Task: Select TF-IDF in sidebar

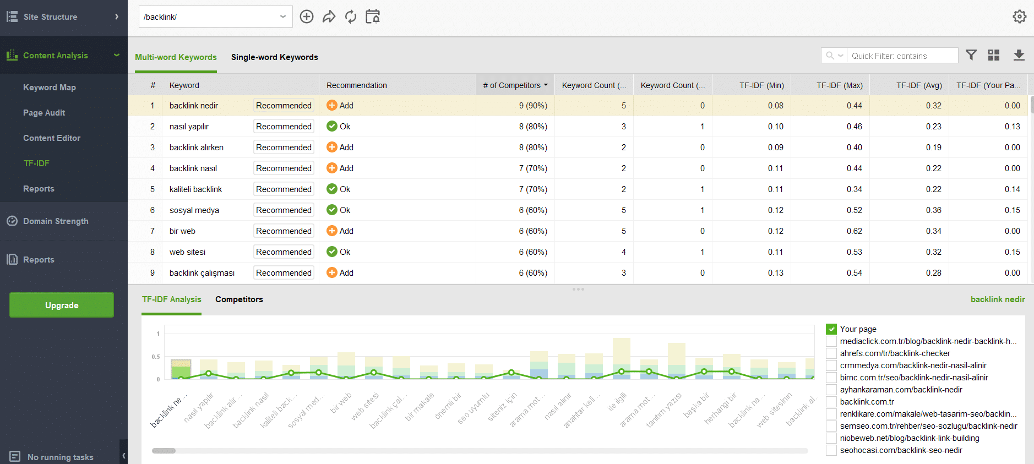Action: [36, 163]
